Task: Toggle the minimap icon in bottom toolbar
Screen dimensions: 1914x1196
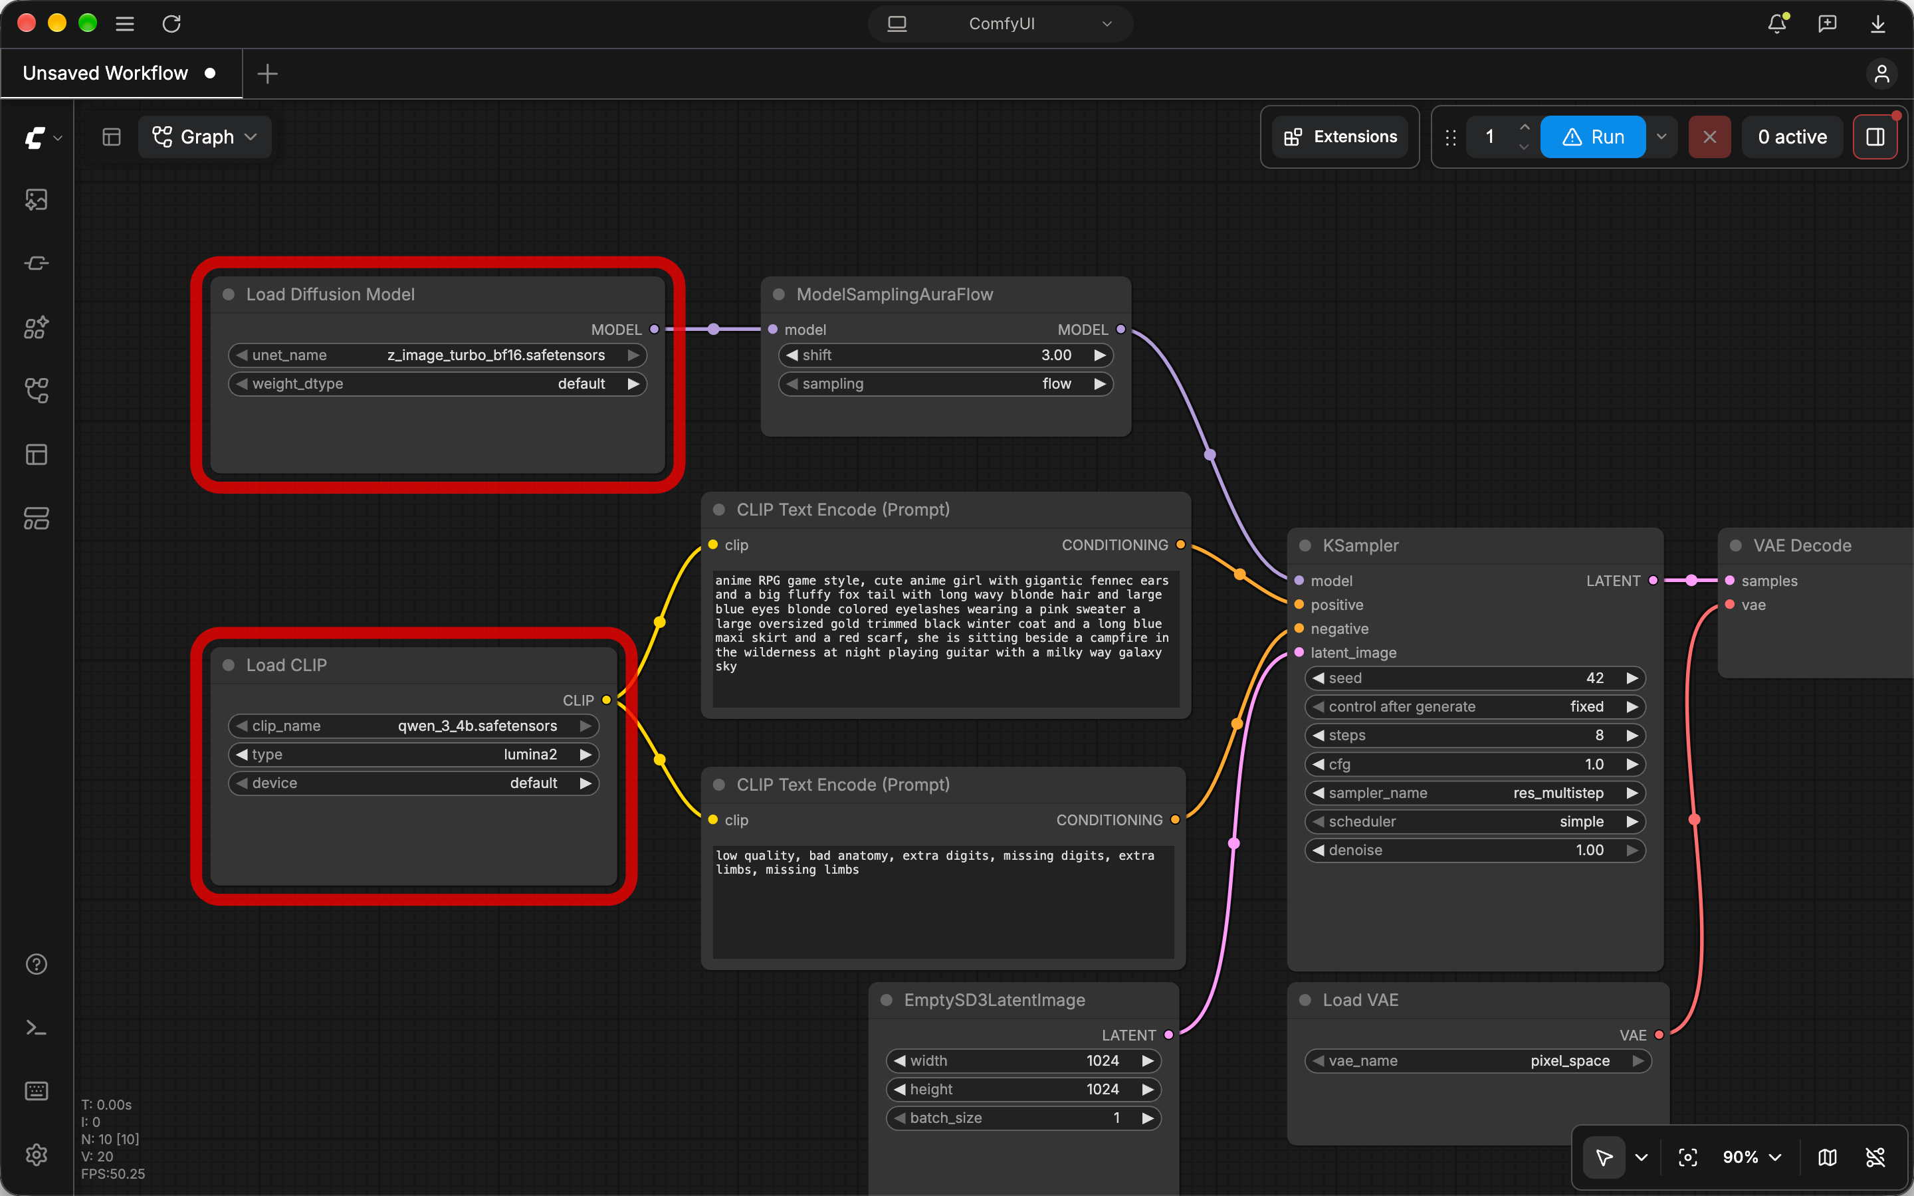Action: click(x=1827, y=1157)
